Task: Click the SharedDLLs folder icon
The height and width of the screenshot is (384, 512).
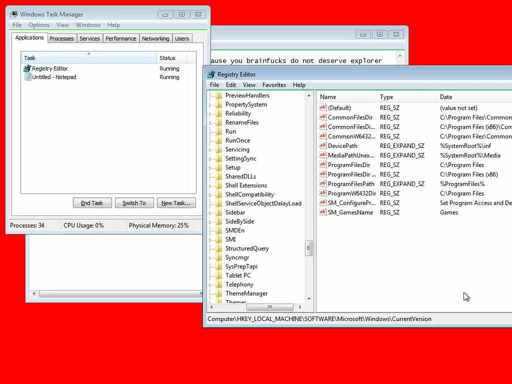Action: [x=219, y=176]
